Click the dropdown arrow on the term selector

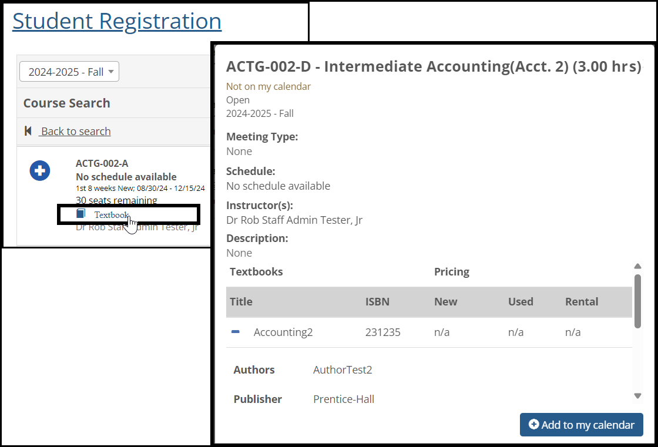(x=110, y=72)
